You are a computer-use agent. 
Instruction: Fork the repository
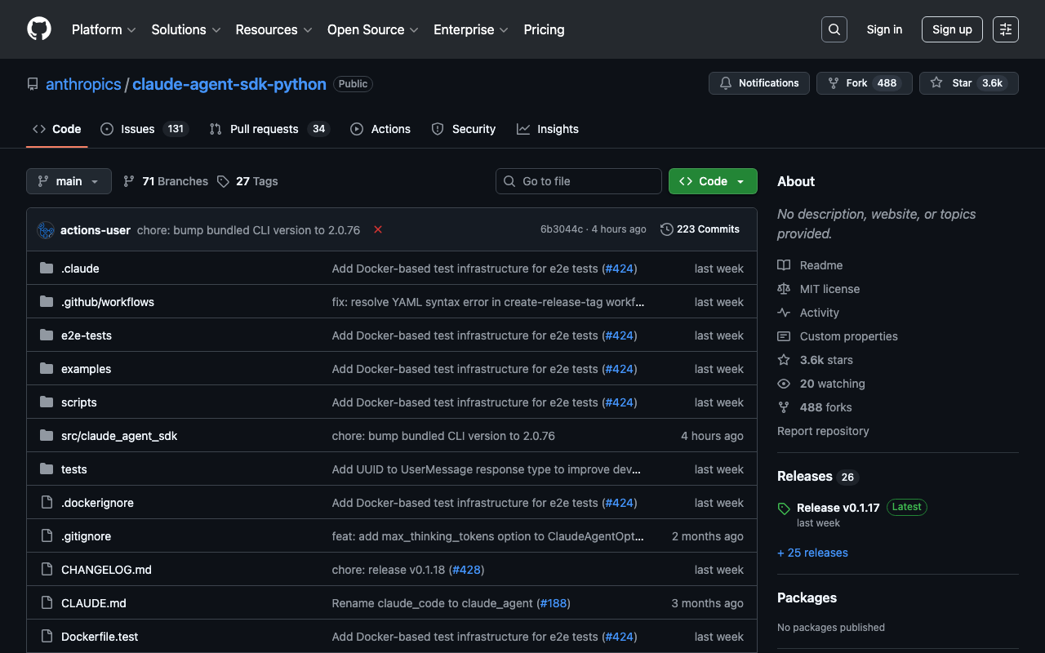point(864,83)
